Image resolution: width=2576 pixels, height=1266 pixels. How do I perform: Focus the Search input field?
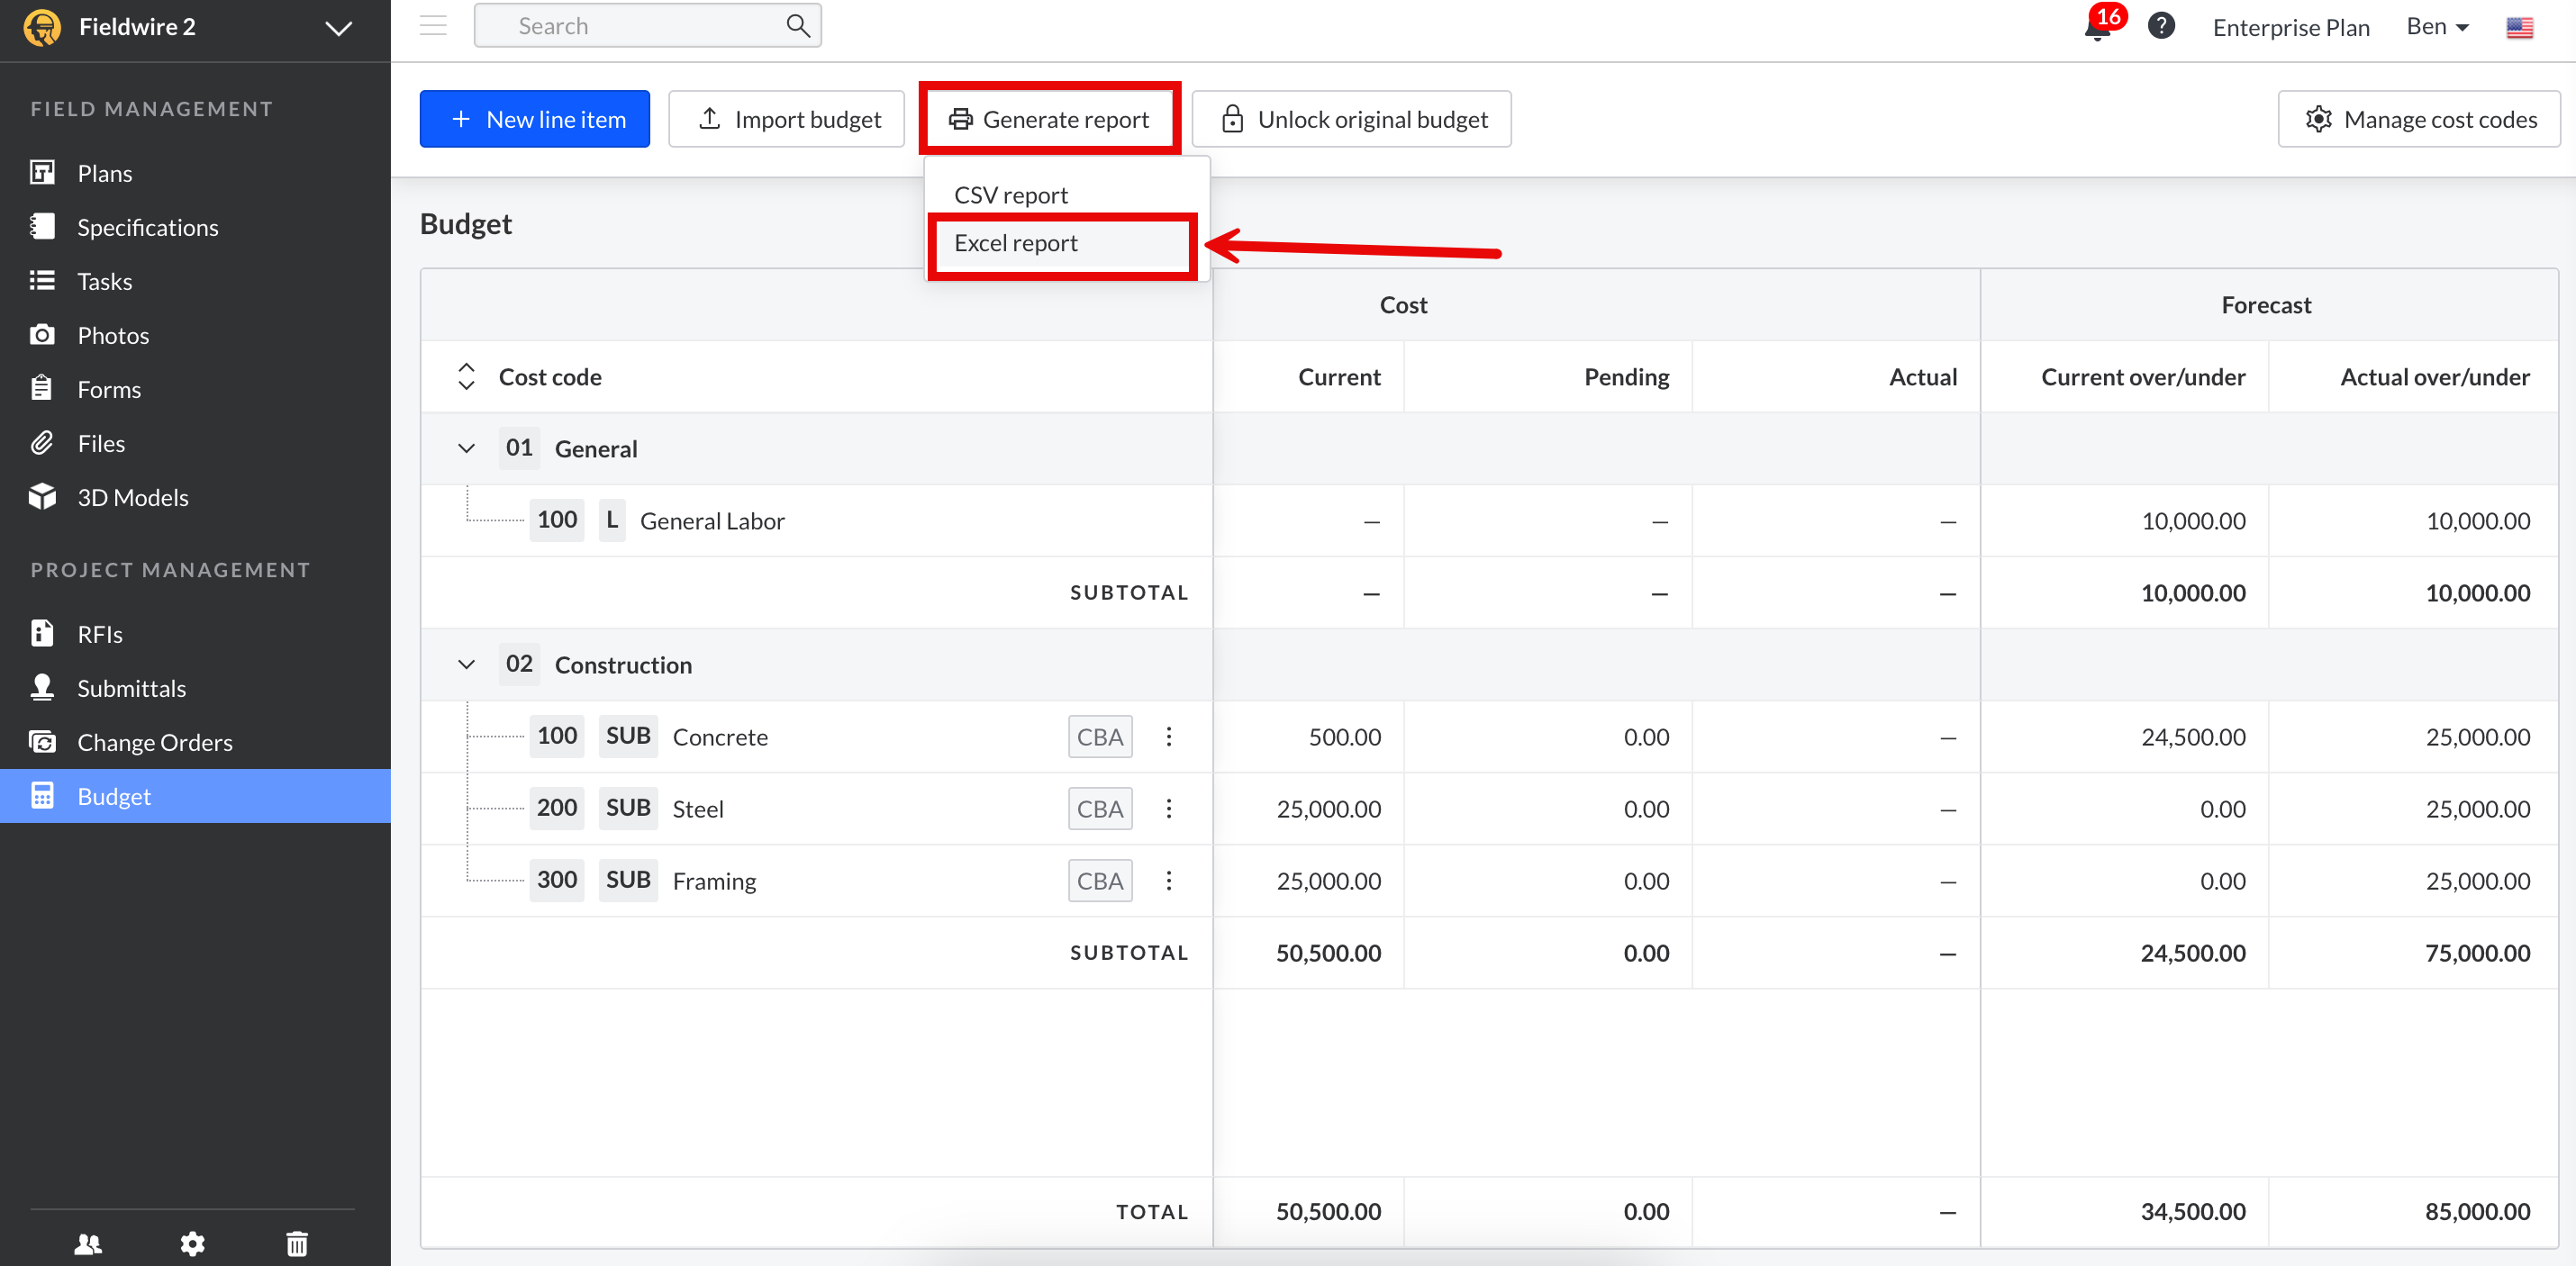[647, 26]
